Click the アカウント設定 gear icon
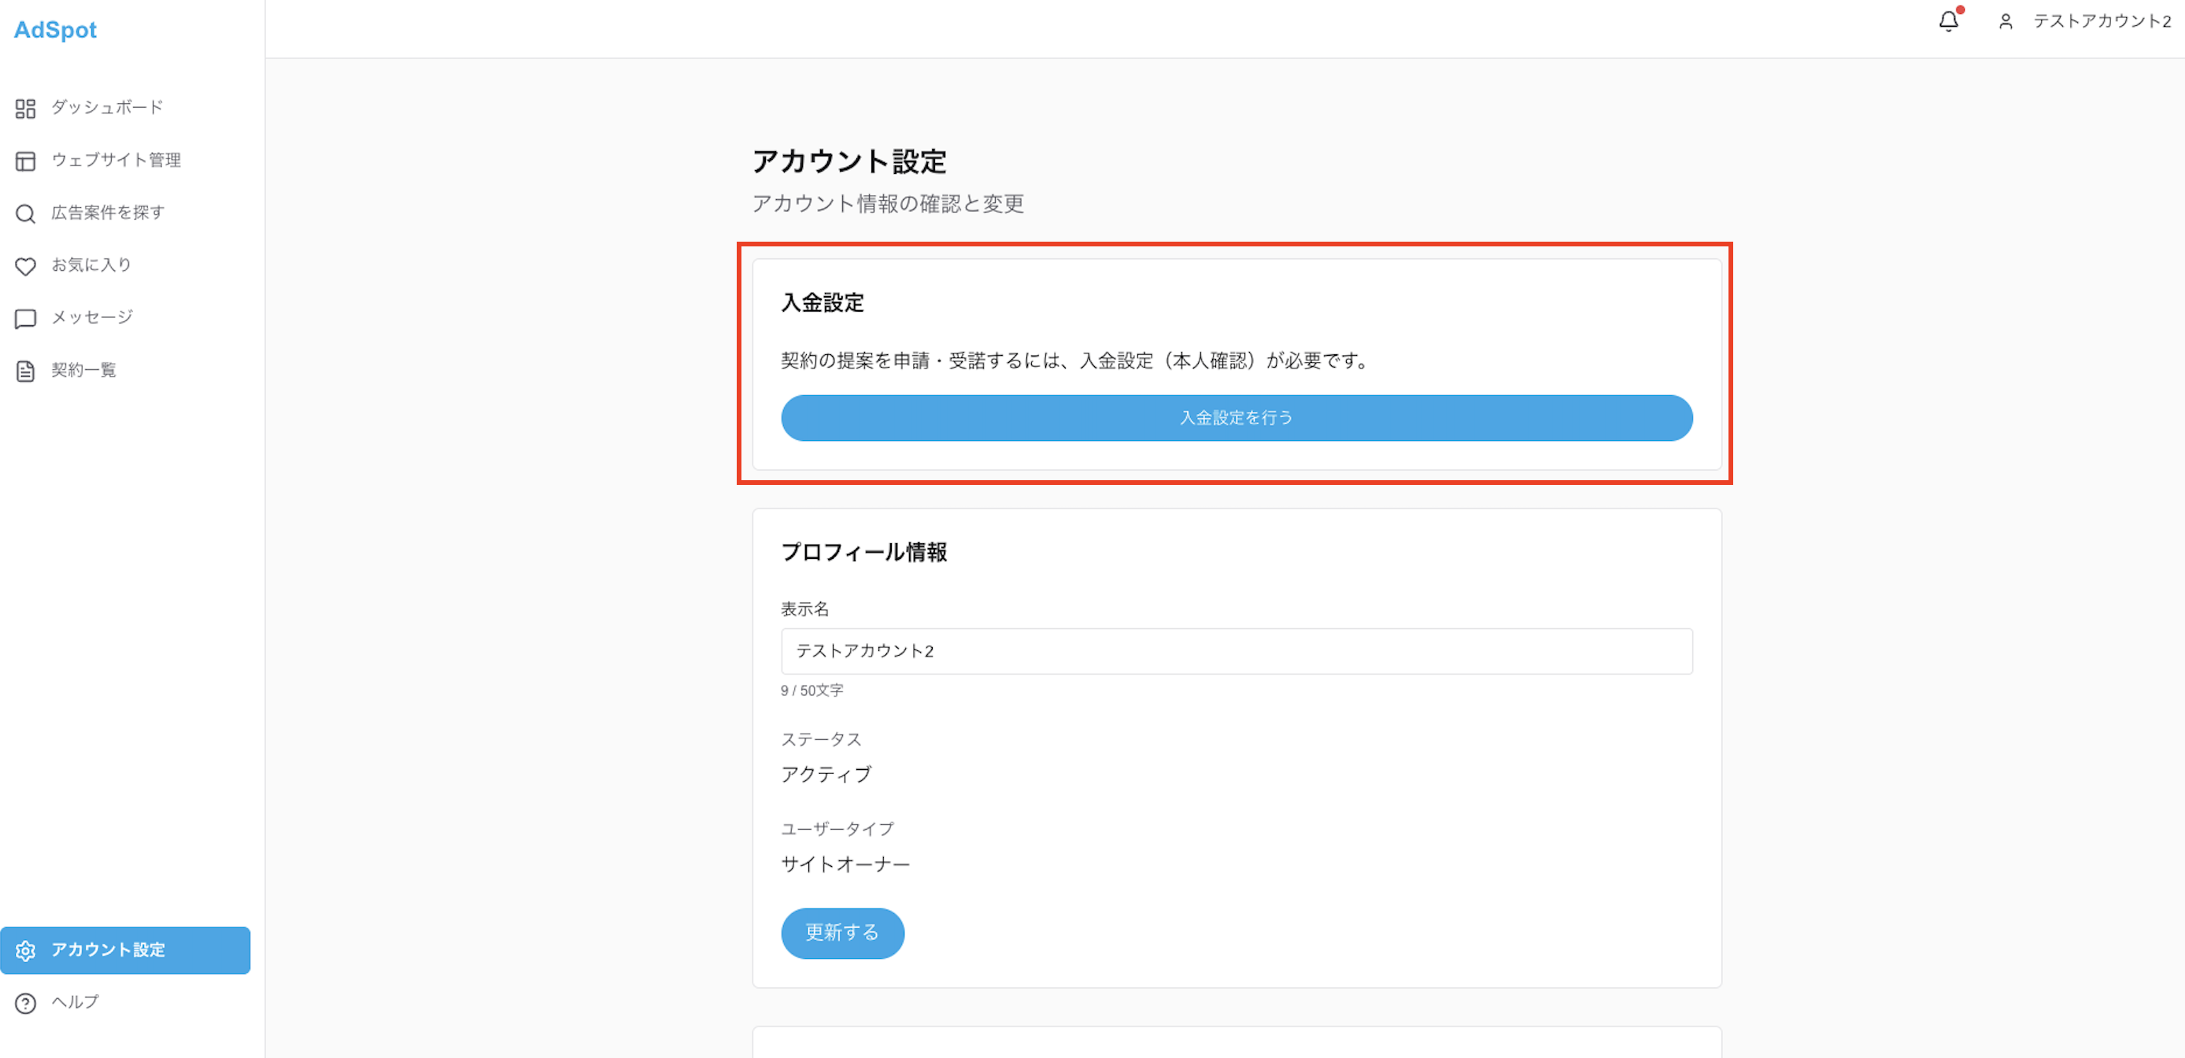The image size is (2185, 1058). [25, 950]
